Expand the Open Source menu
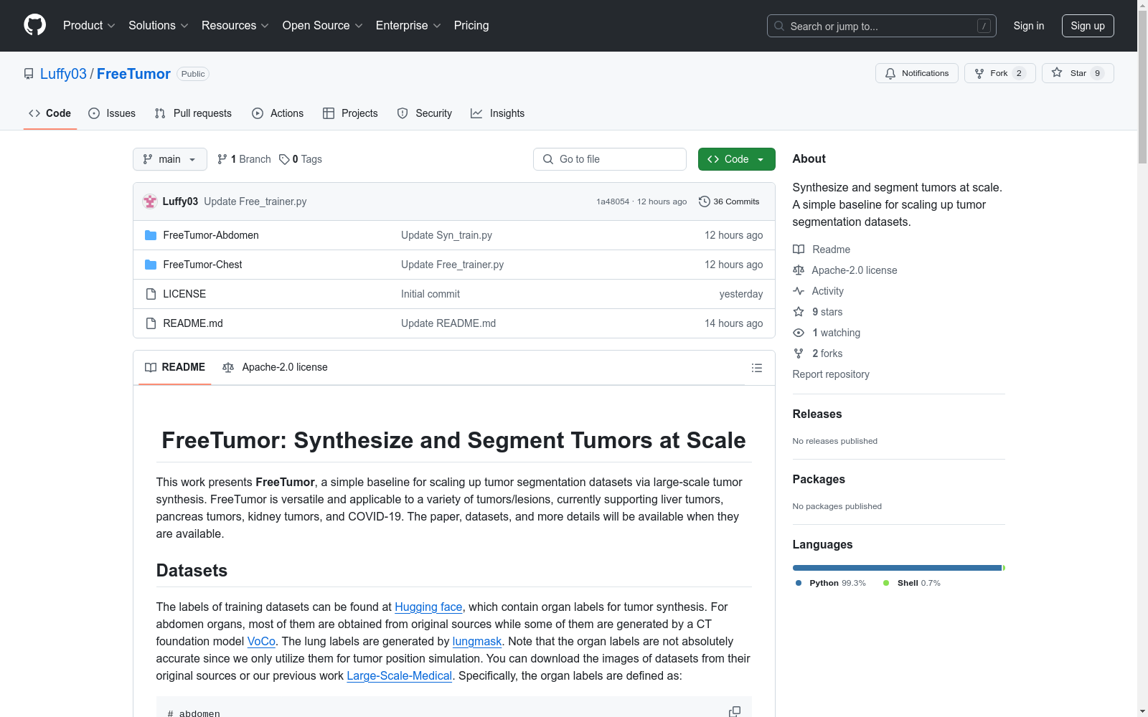This screenshot has height=717, width=1148. pyautogui.click(x=323, y=26)
